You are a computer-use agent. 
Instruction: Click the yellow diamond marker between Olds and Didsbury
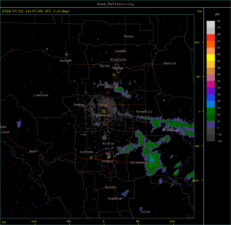click(x=104, y=111)
